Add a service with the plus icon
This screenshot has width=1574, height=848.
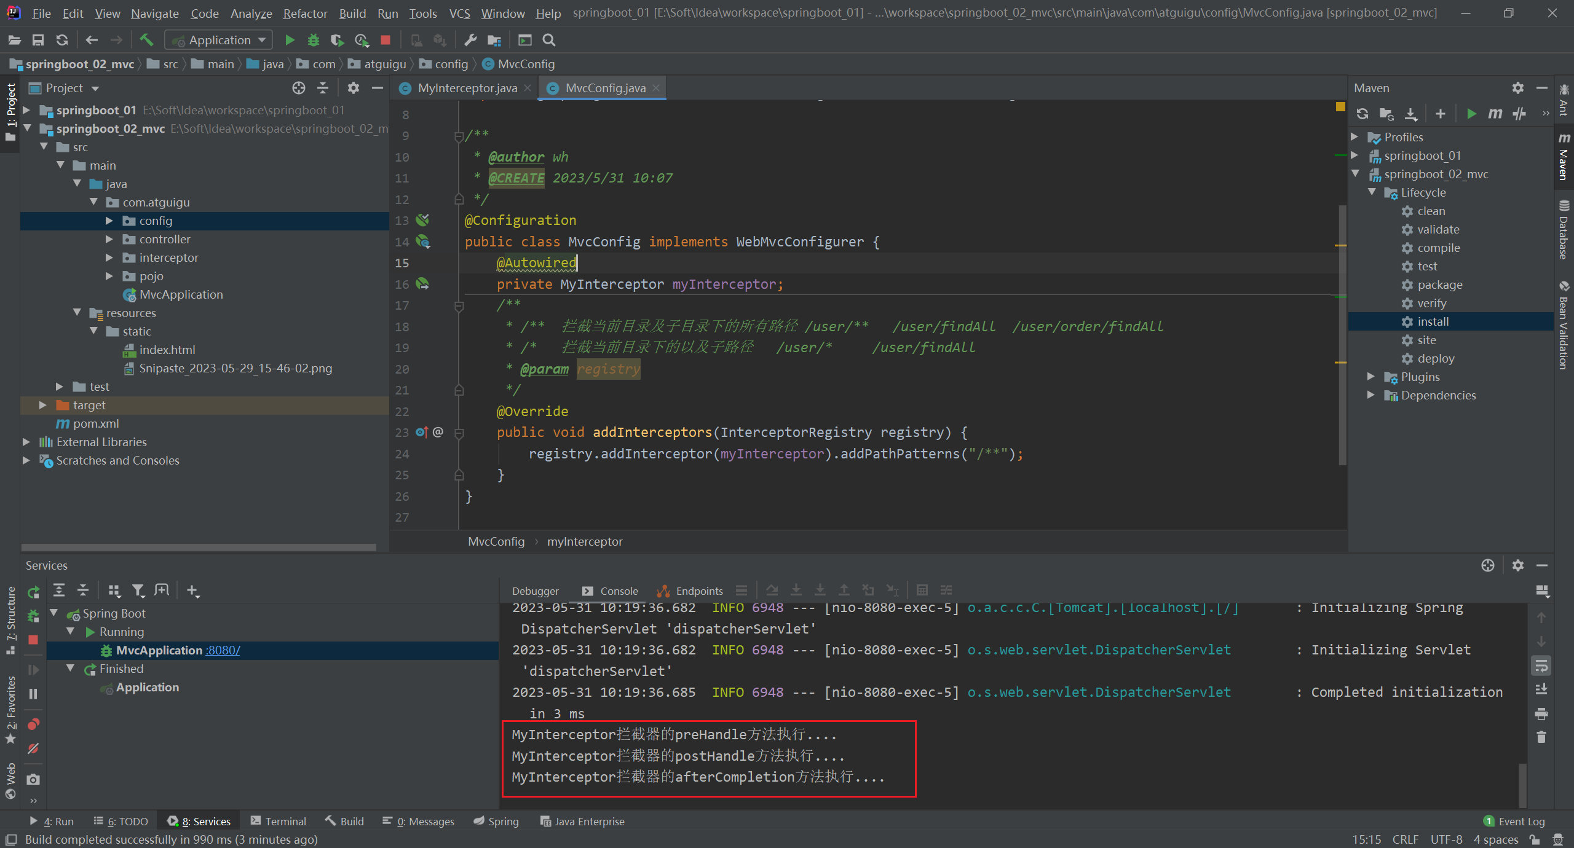[192, 591]
